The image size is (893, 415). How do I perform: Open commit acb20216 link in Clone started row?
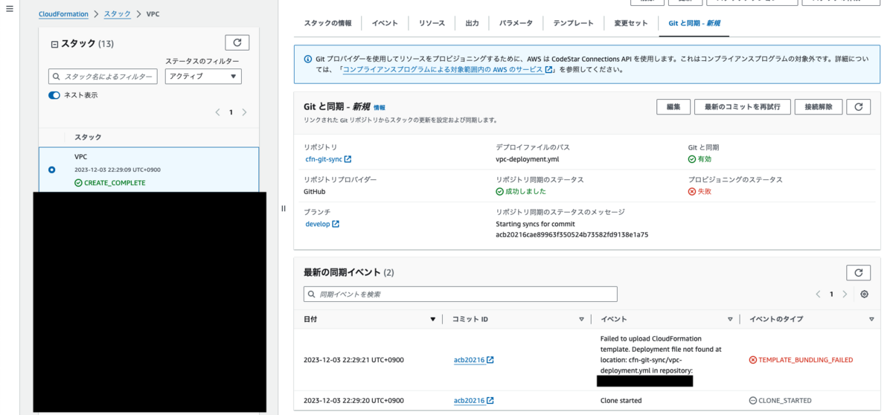coord(474,401)
